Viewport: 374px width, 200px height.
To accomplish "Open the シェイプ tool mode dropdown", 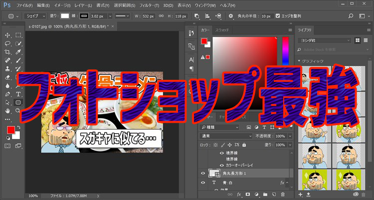I will click(x=35, y=16).
